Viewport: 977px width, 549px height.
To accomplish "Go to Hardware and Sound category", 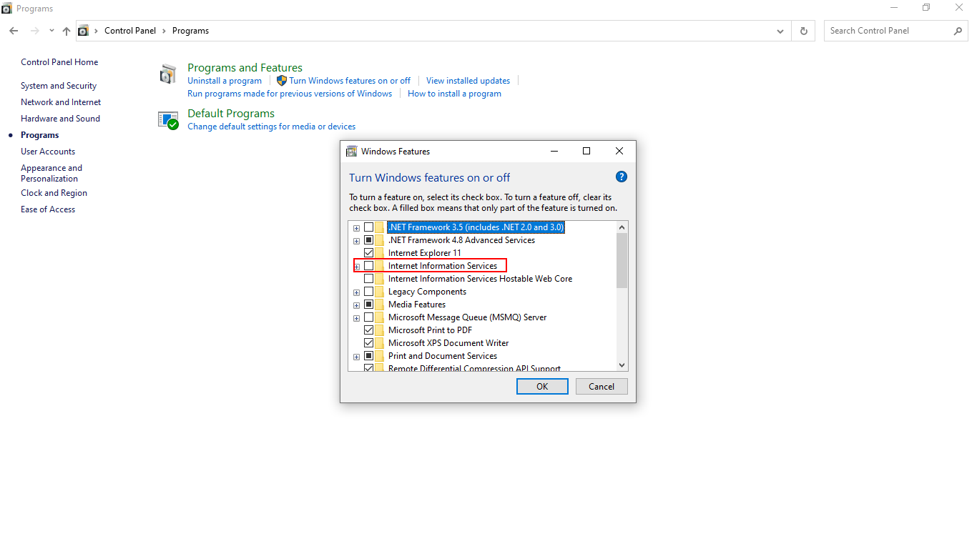I will [60, 119].
